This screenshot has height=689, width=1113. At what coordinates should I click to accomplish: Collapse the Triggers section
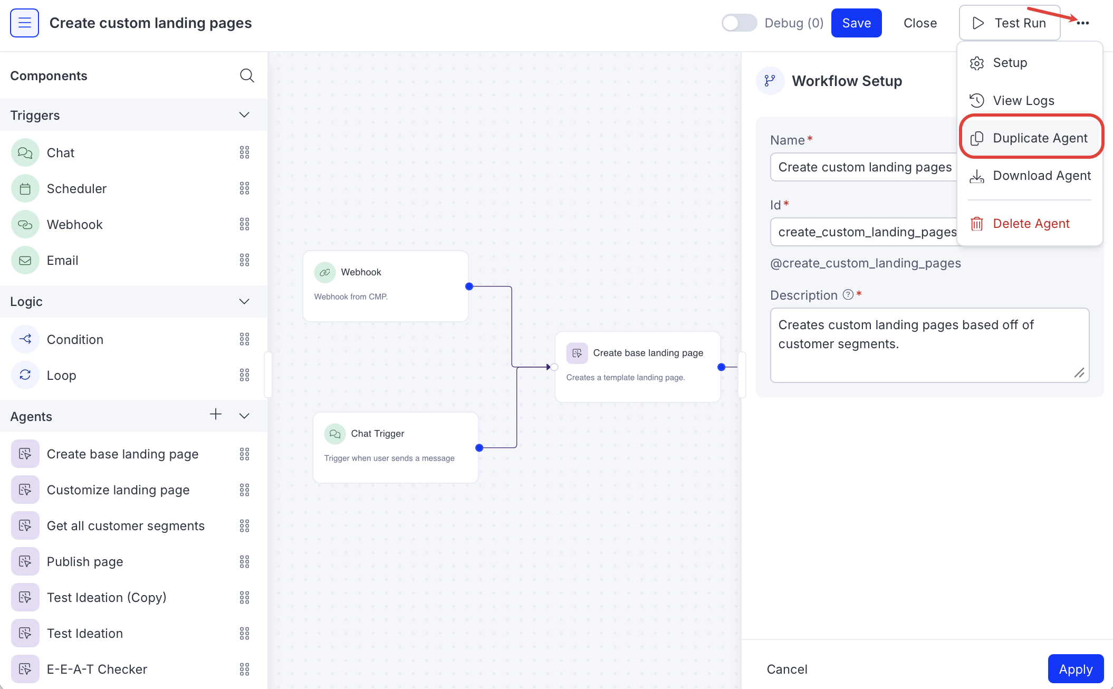[244, 115]
